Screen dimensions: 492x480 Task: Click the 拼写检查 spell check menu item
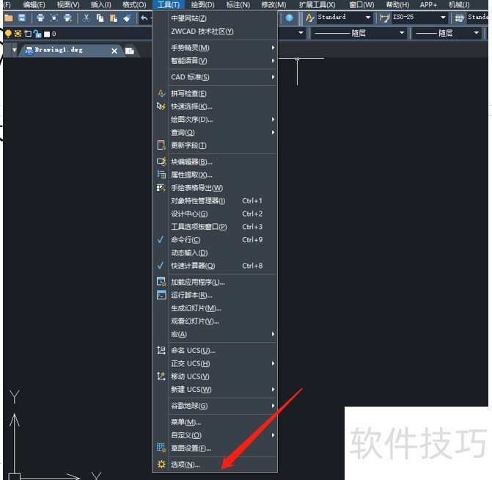click(x=188, y=93)
